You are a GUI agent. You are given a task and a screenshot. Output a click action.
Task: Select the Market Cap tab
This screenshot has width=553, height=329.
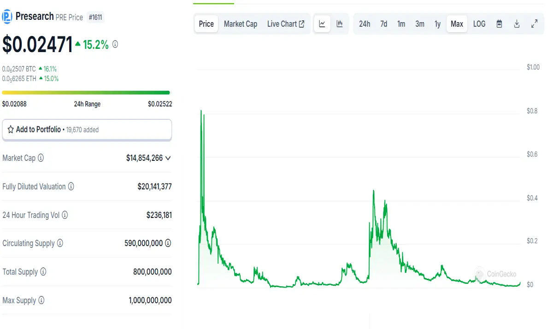click(241, 24)
